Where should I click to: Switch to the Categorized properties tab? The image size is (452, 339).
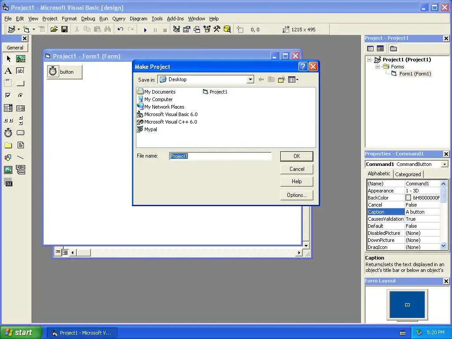click(x=408, y=174)
